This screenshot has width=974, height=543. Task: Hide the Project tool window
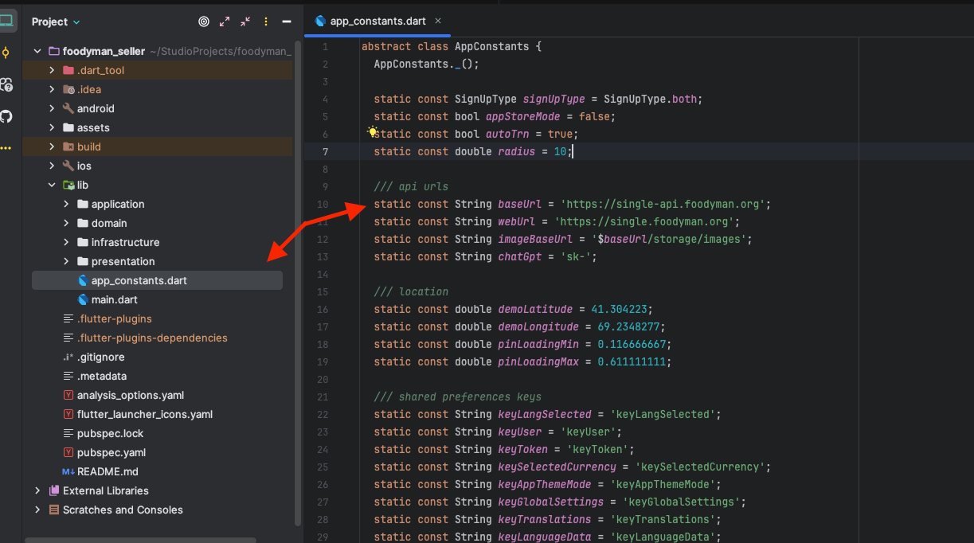tap(287, 21)
